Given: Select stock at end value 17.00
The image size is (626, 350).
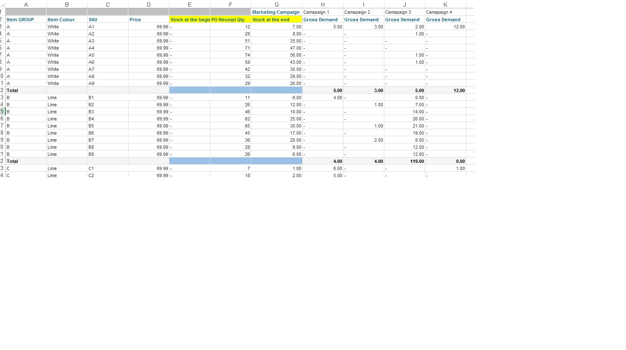Looking at the screenshot, I should click(x=276, y=133).
